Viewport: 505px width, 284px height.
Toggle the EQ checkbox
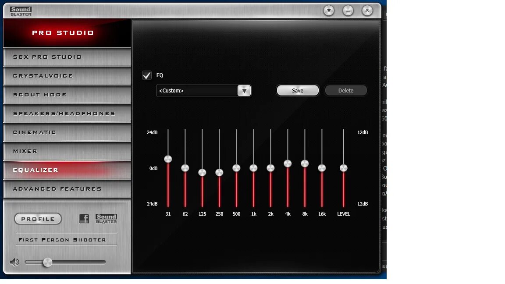(147, 75)
